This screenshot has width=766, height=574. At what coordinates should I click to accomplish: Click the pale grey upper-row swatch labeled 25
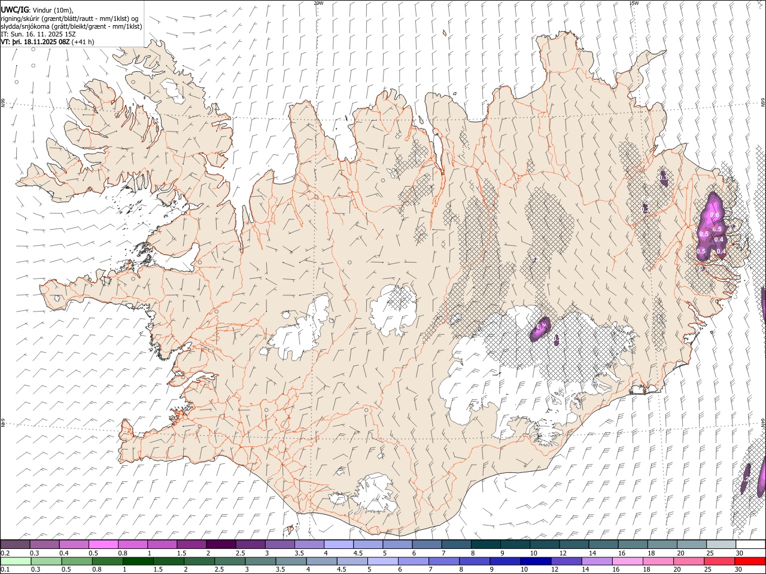(x=720, y=544)
